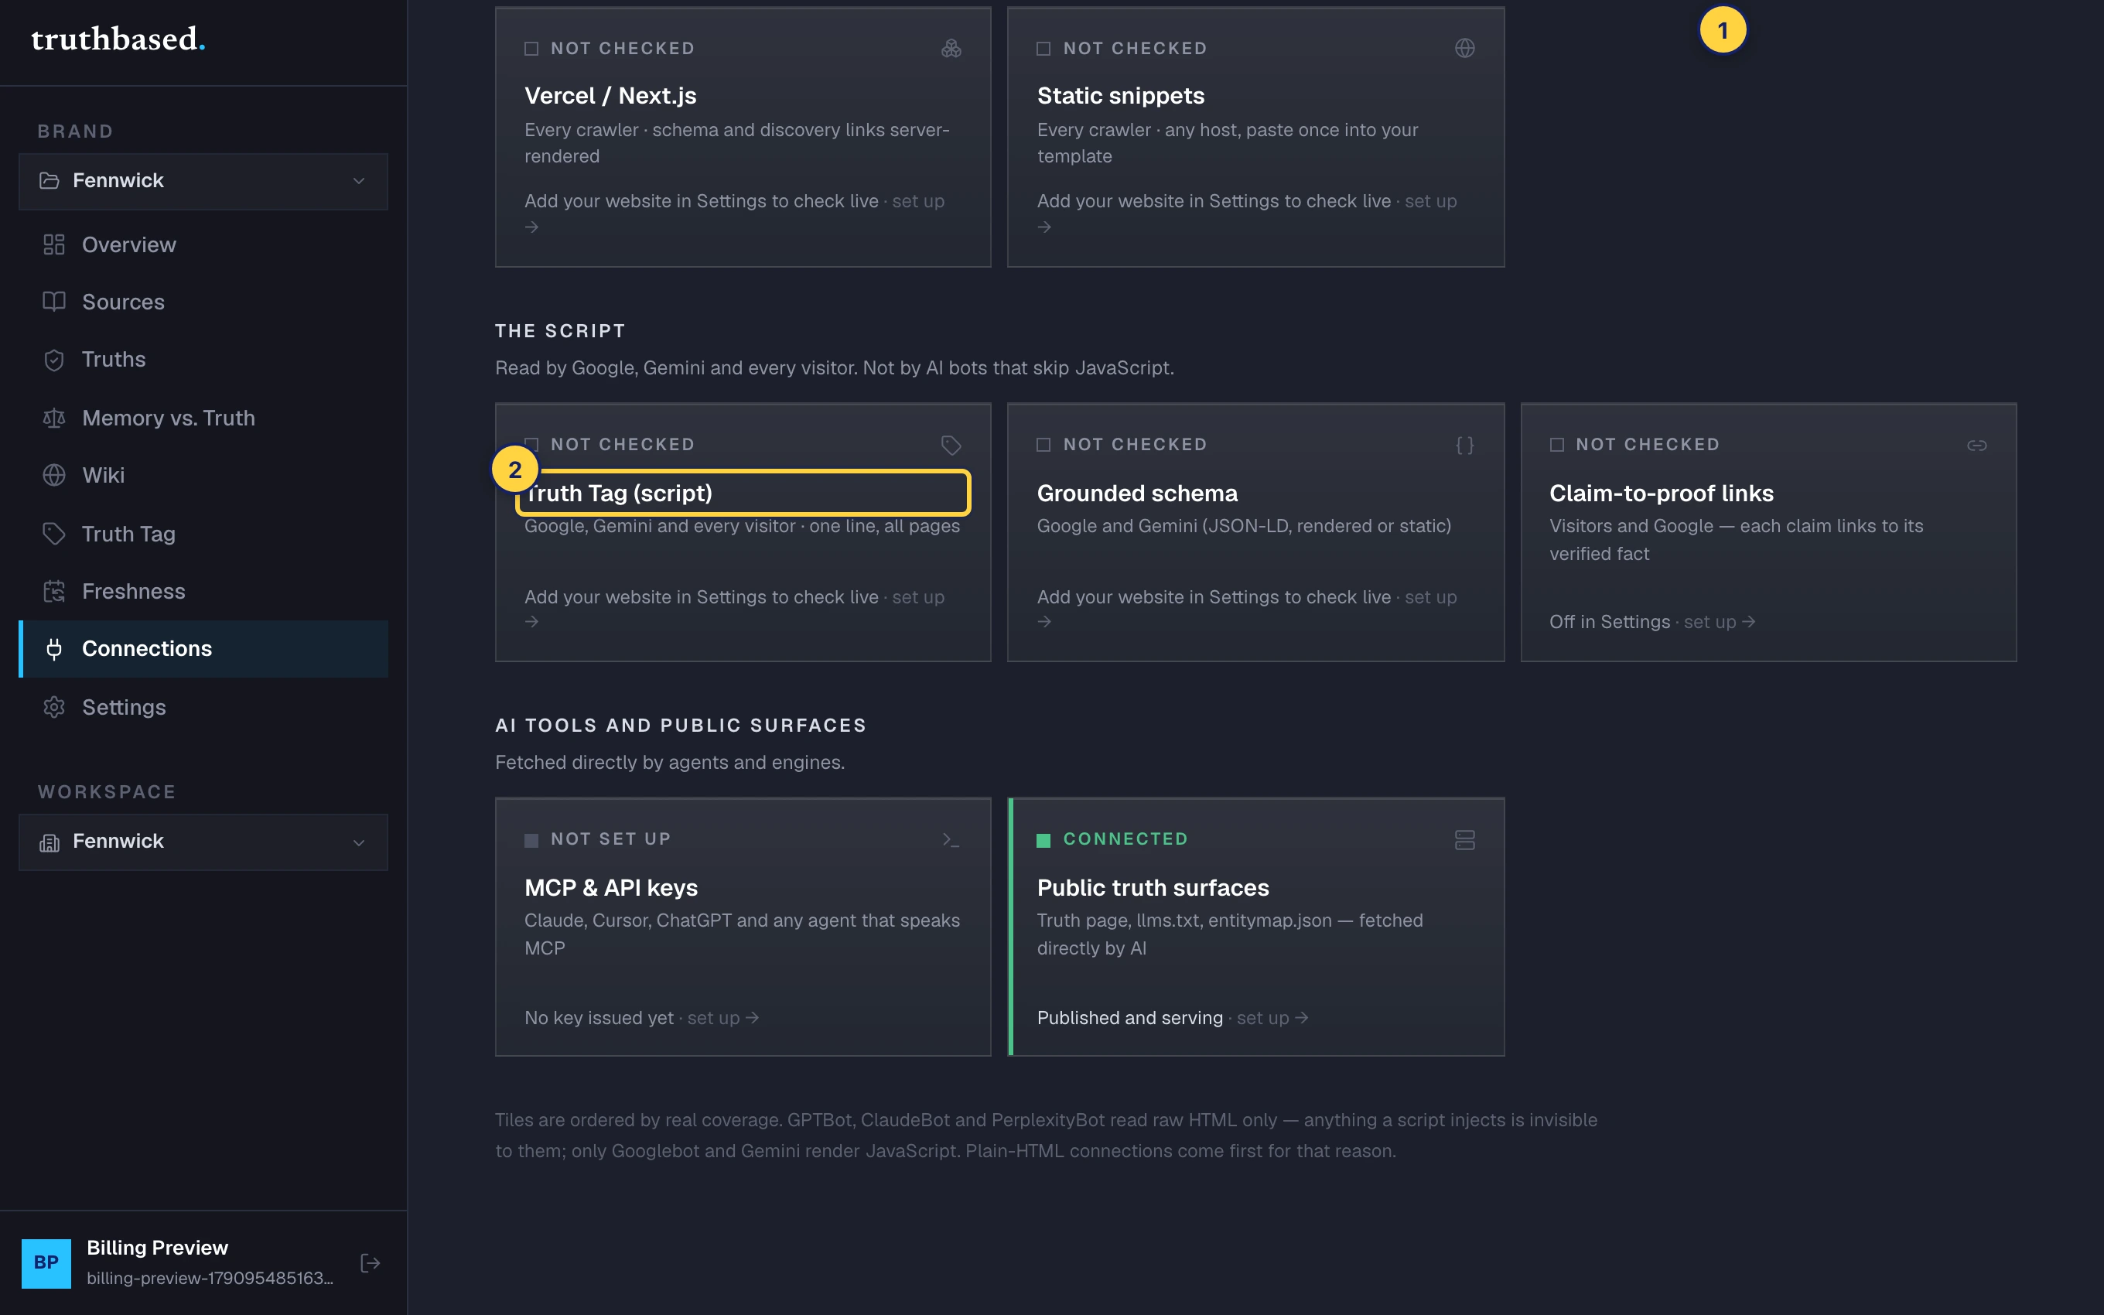Click the Not Checked box on Vercel / Next.js card
Image resolution: width=2104 pixels, height=1315 pixels.
click(x=531, y=49)
